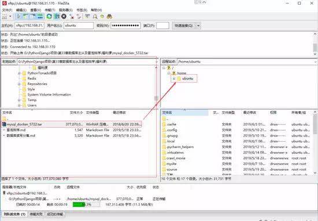Toggle directory comparison magnifier icon
318x221 pixels.
tap(95, 16)
